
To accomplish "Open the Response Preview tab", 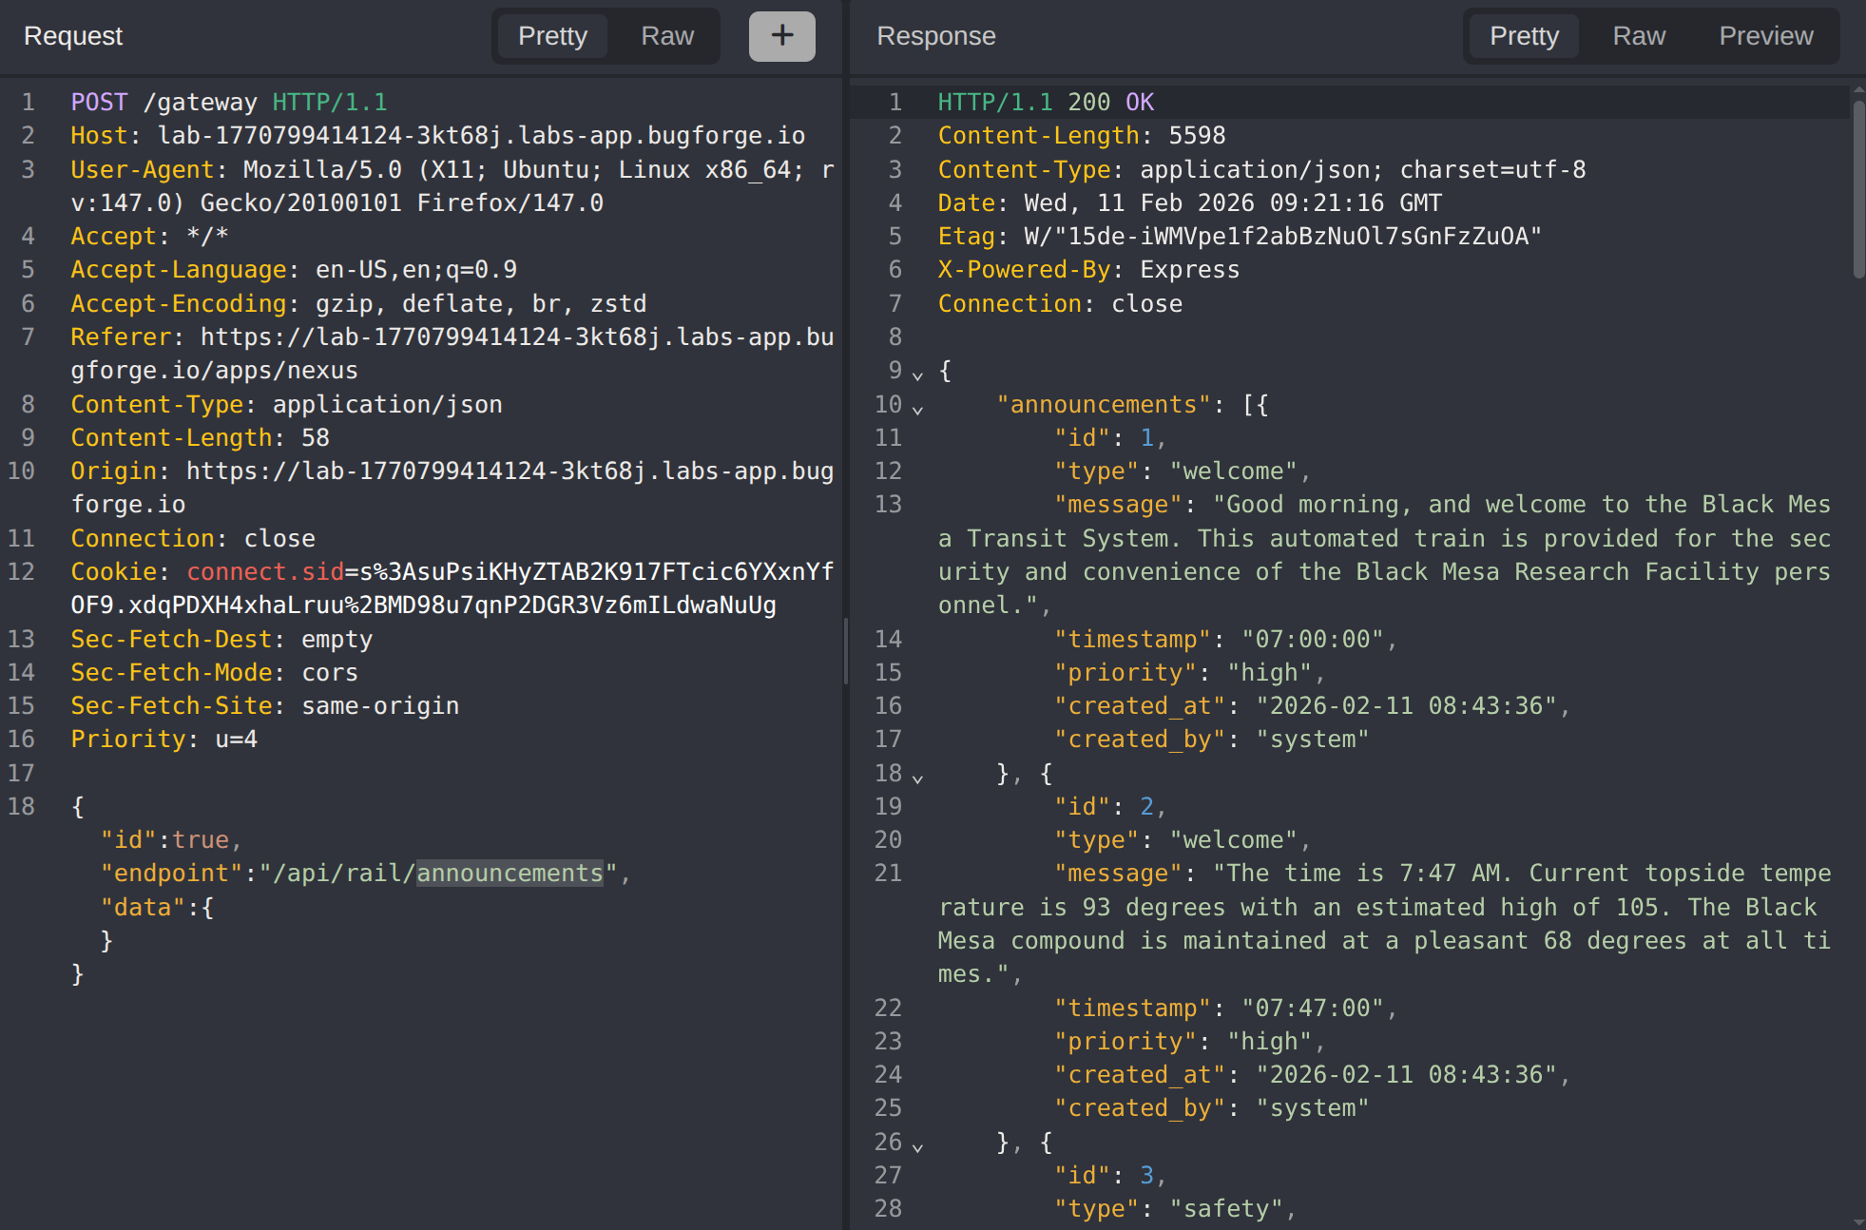I will click(1765, 36).
